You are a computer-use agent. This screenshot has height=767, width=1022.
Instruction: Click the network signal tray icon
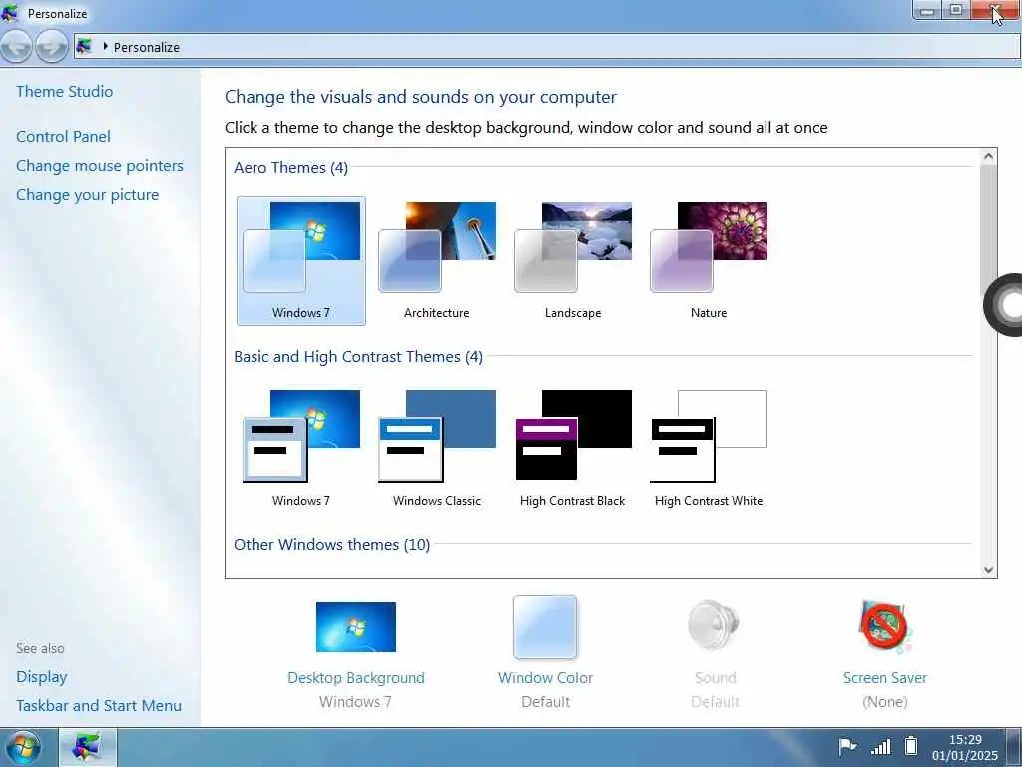[x=881, y=746]
